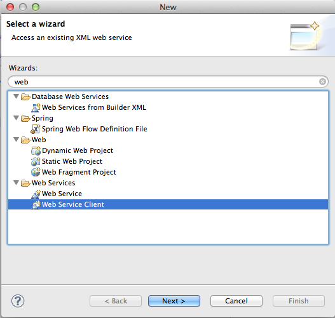Collapse the Web Services folder triangle
This screenshot has height=318, width=335.
17,183
